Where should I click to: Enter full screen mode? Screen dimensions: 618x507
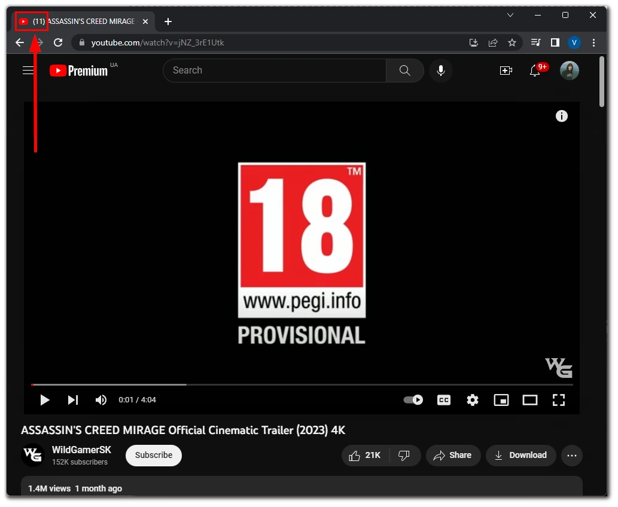pos(559,400)
